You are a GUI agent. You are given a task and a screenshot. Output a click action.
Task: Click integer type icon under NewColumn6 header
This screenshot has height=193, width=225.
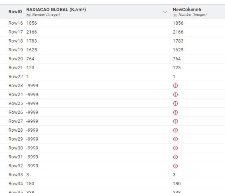174,15
